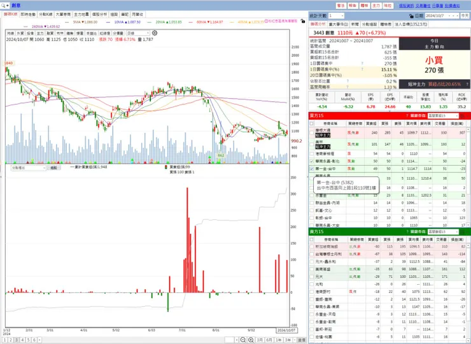Click the 細節 button below the chart
This screenshot has width=471, height=344.
click(53, 168)
